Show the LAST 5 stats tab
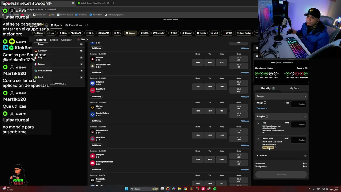This screenshot has height=192, width=341. 272,63
